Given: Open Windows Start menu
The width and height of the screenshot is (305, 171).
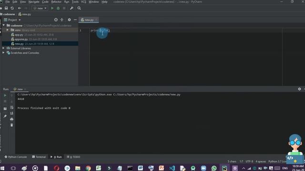Looking at the screenshot, I should click(x=2, y=168).
